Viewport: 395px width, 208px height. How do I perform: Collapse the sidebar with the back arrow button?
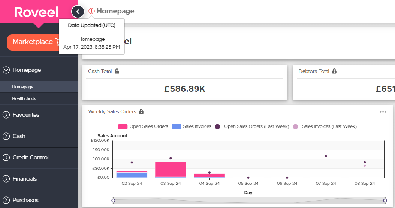(x=78, y=12)
